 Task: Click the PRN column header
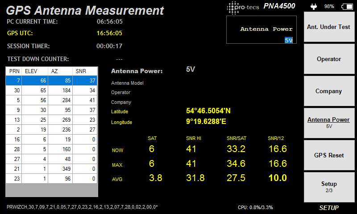(x=14, y=71)
